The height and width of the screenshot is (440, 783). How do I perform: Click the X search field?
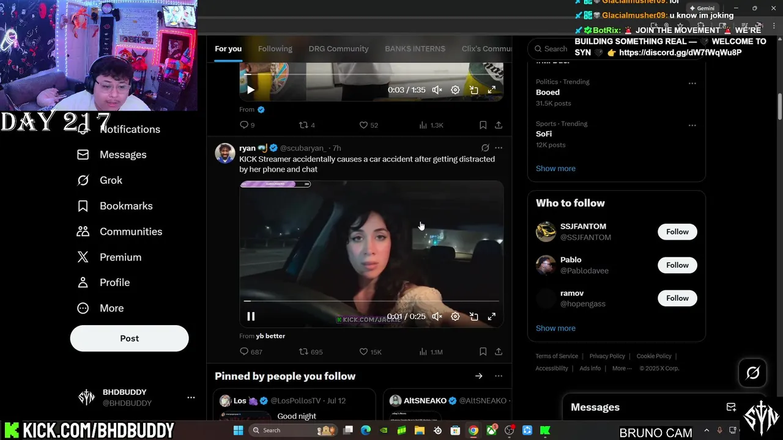(616, 49)
